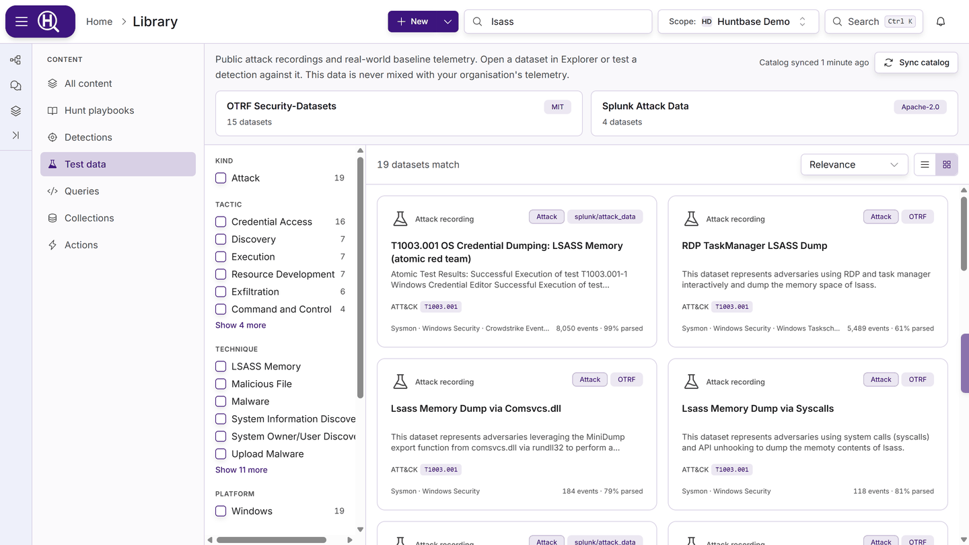
Task: Click the filter panel horizontal scrollbar
Action: (x=271, y=540)
